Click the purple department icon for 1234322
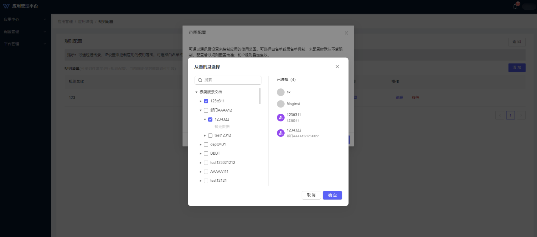This screenshot has height=237, width=537. pos(281,133)
